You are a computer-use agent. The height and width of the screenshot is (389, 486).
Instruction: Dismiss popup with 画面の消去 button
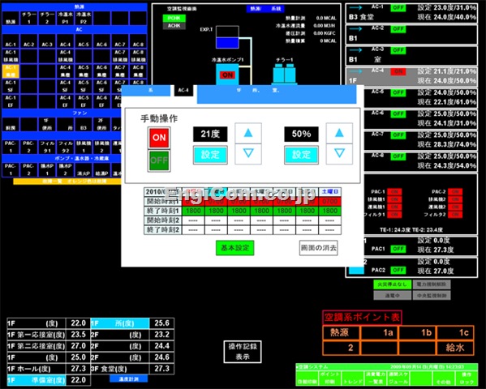tap(319, 248)
